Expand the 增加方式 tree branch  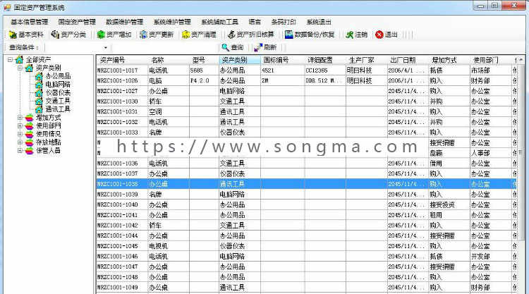(20, 117)
